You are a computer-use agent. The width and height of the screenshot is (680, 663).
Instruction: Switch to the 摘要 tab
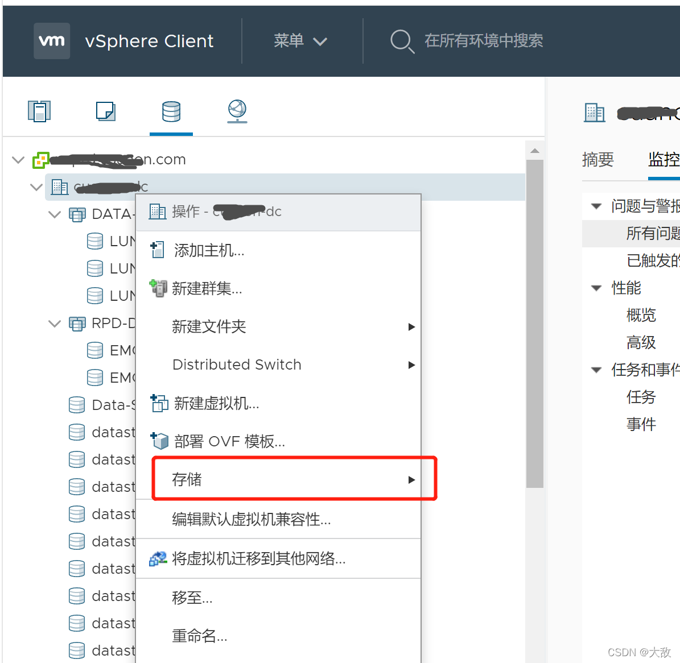(597, 160)
